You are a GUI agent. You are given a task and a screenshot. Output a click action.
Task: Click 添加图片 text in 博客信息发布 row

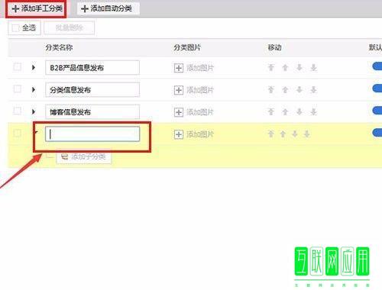200,112
